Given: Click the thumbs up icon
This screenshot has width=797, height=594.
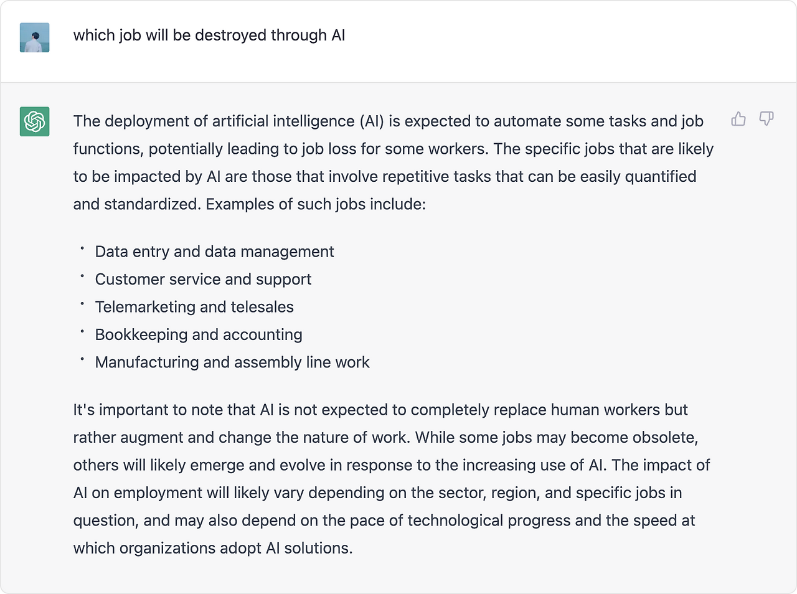Looking at the screenshot, I should coord(738,118).
